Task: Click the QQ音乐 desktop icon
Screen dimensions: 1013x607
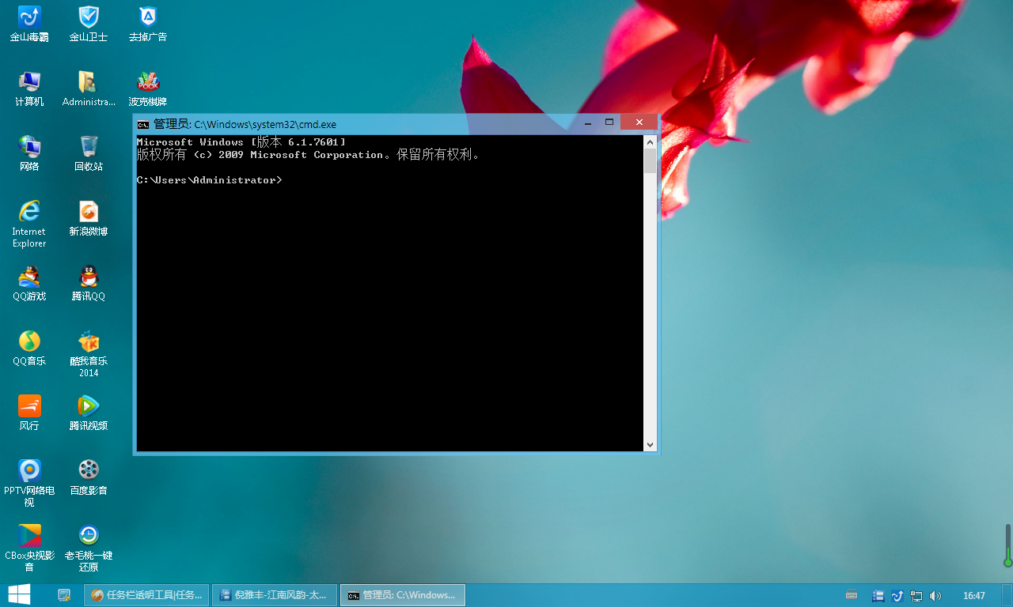Action: point(29,348)
